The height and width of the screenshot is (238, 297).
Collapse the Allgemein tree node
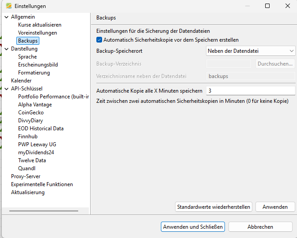point(7,17)
